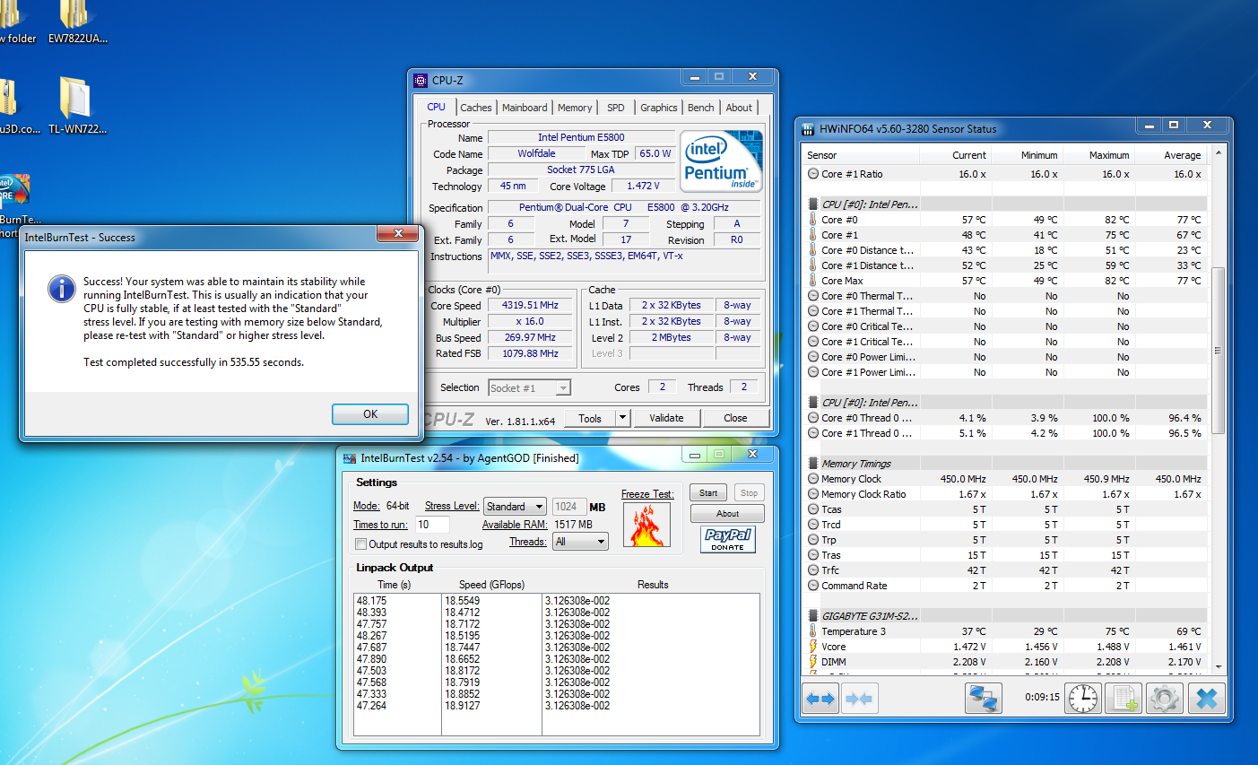
Task: Expand the HWiNFO sensor columns with the arrows icon
Action: 821,699
